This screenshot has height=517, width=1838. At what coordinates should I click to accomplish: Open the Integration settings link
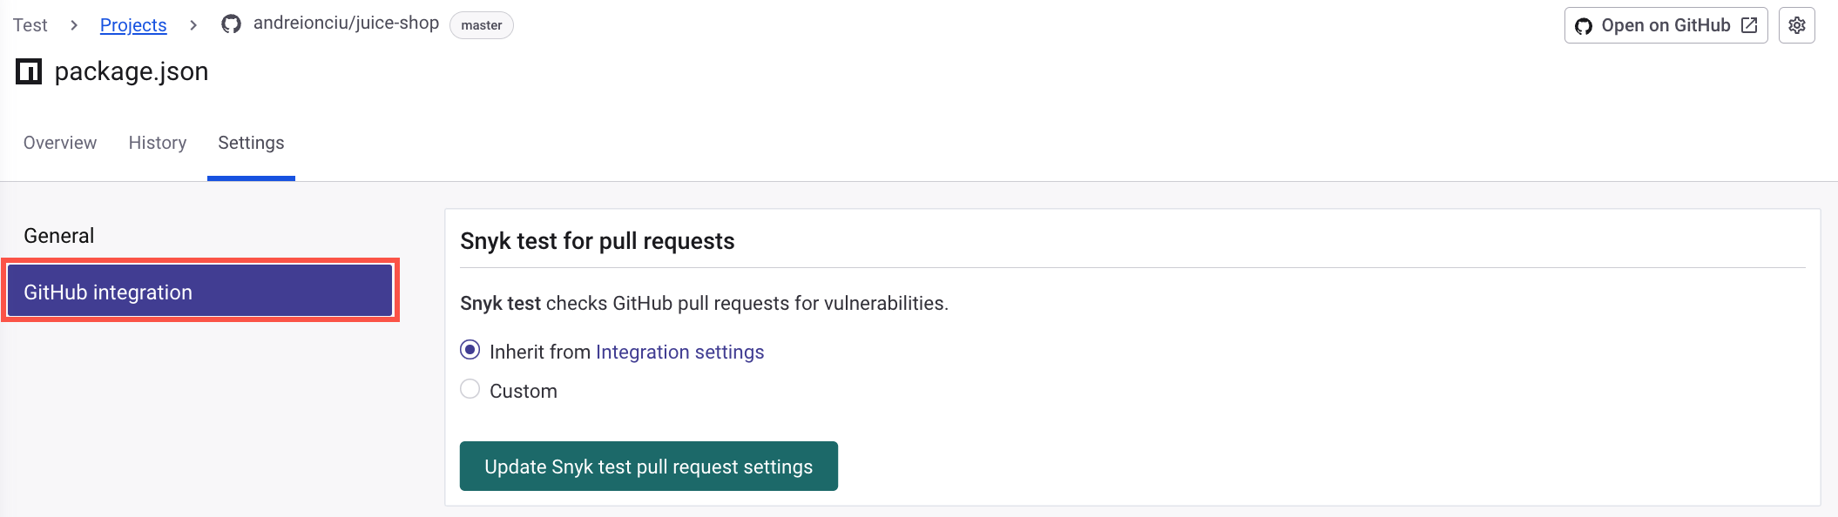coord(679,352)
